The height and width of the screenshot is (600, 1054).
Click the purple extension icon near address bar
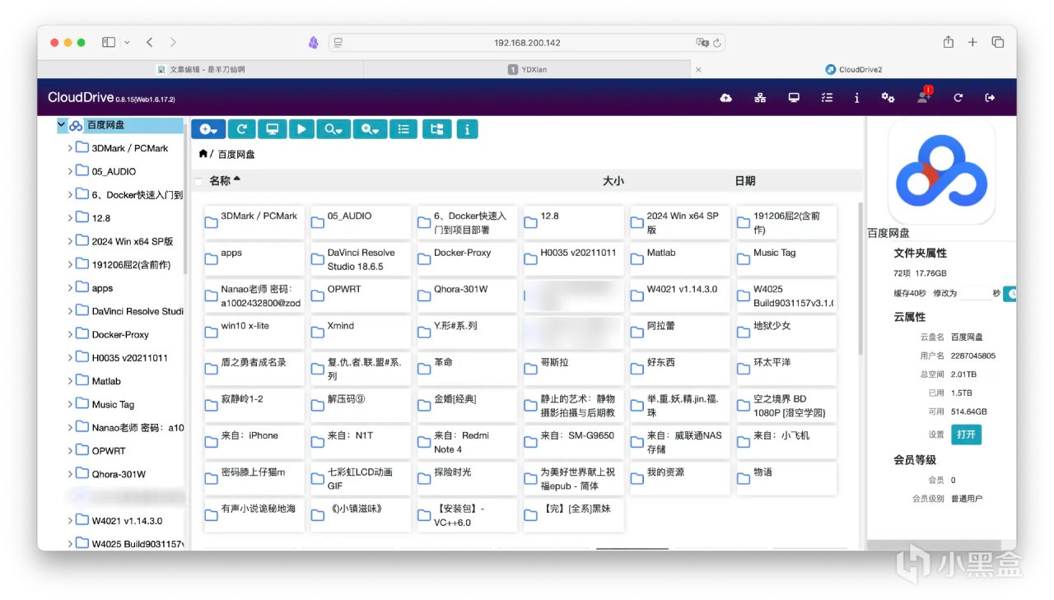[x=314, y=43]
